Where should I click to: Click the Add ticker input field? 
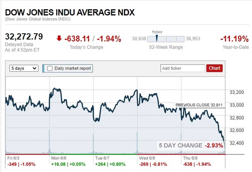(x=182, y=68)
